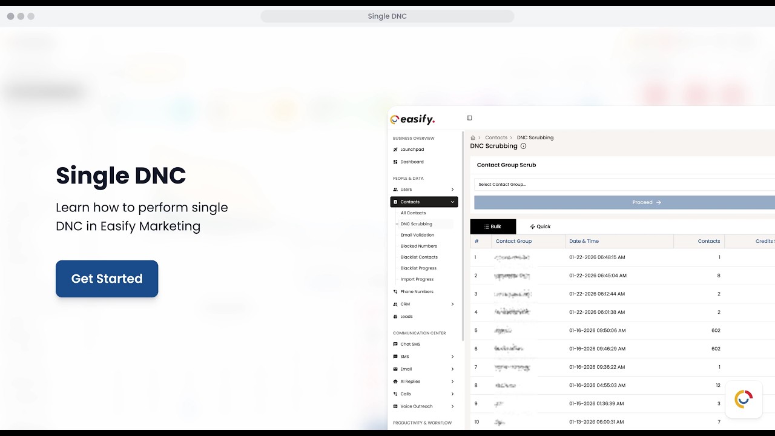775x436 pixels.
Task: Click date 01-13-2026 06:00:31 AM
Action: (597, 422)
